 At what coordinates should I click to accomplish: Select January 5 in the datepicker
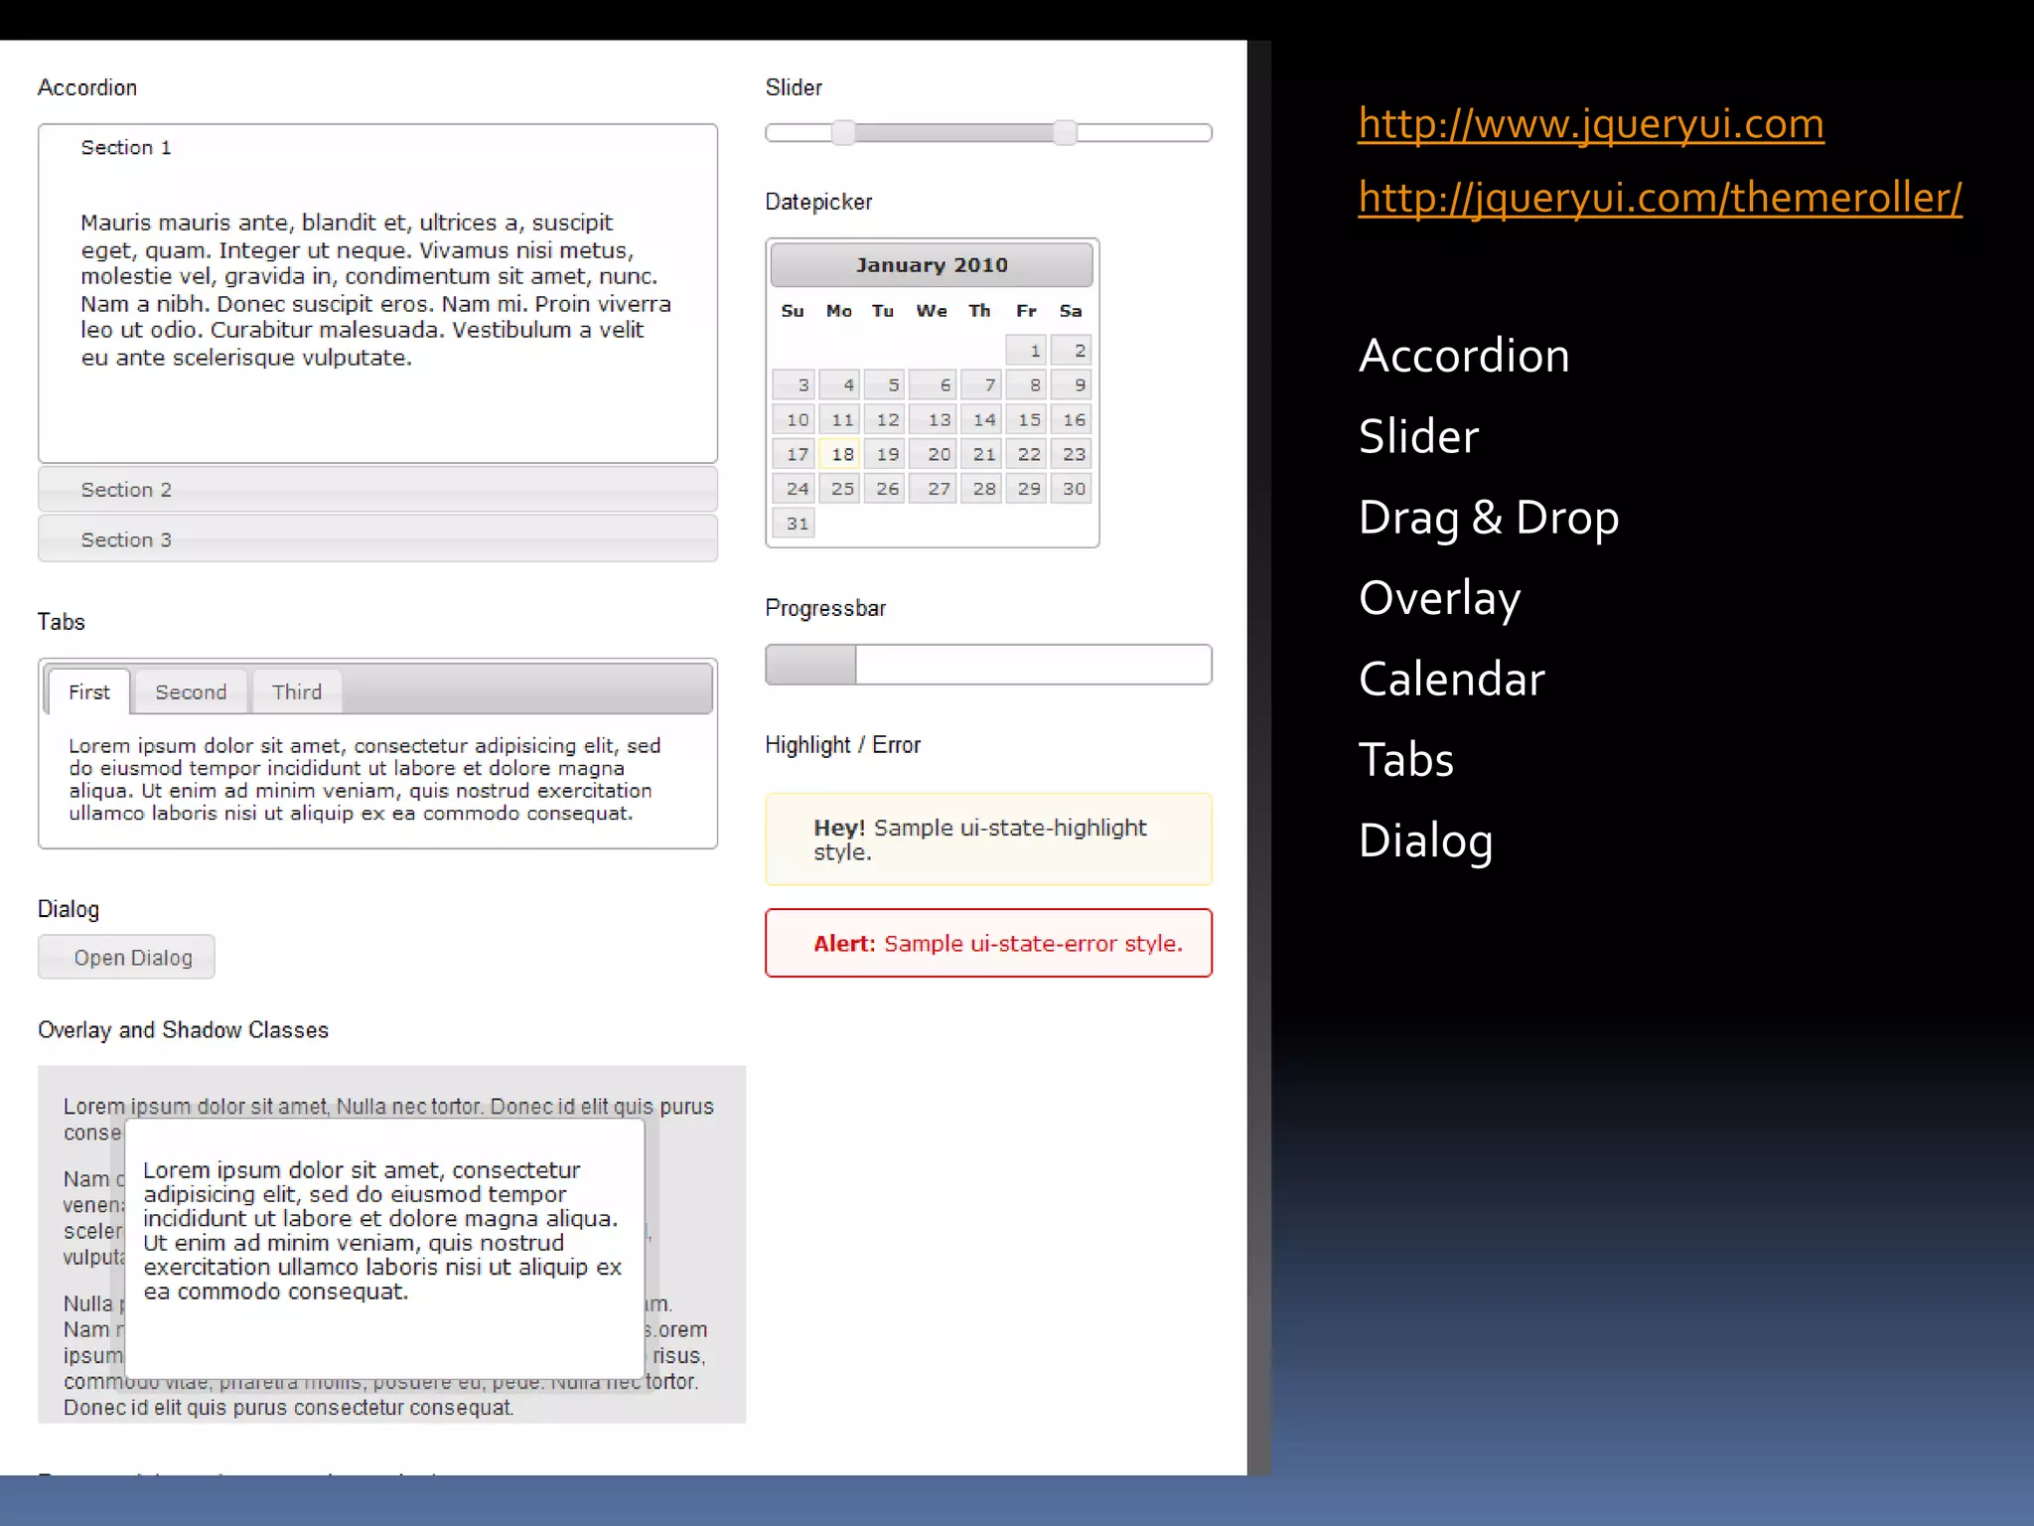click(884, 384)
